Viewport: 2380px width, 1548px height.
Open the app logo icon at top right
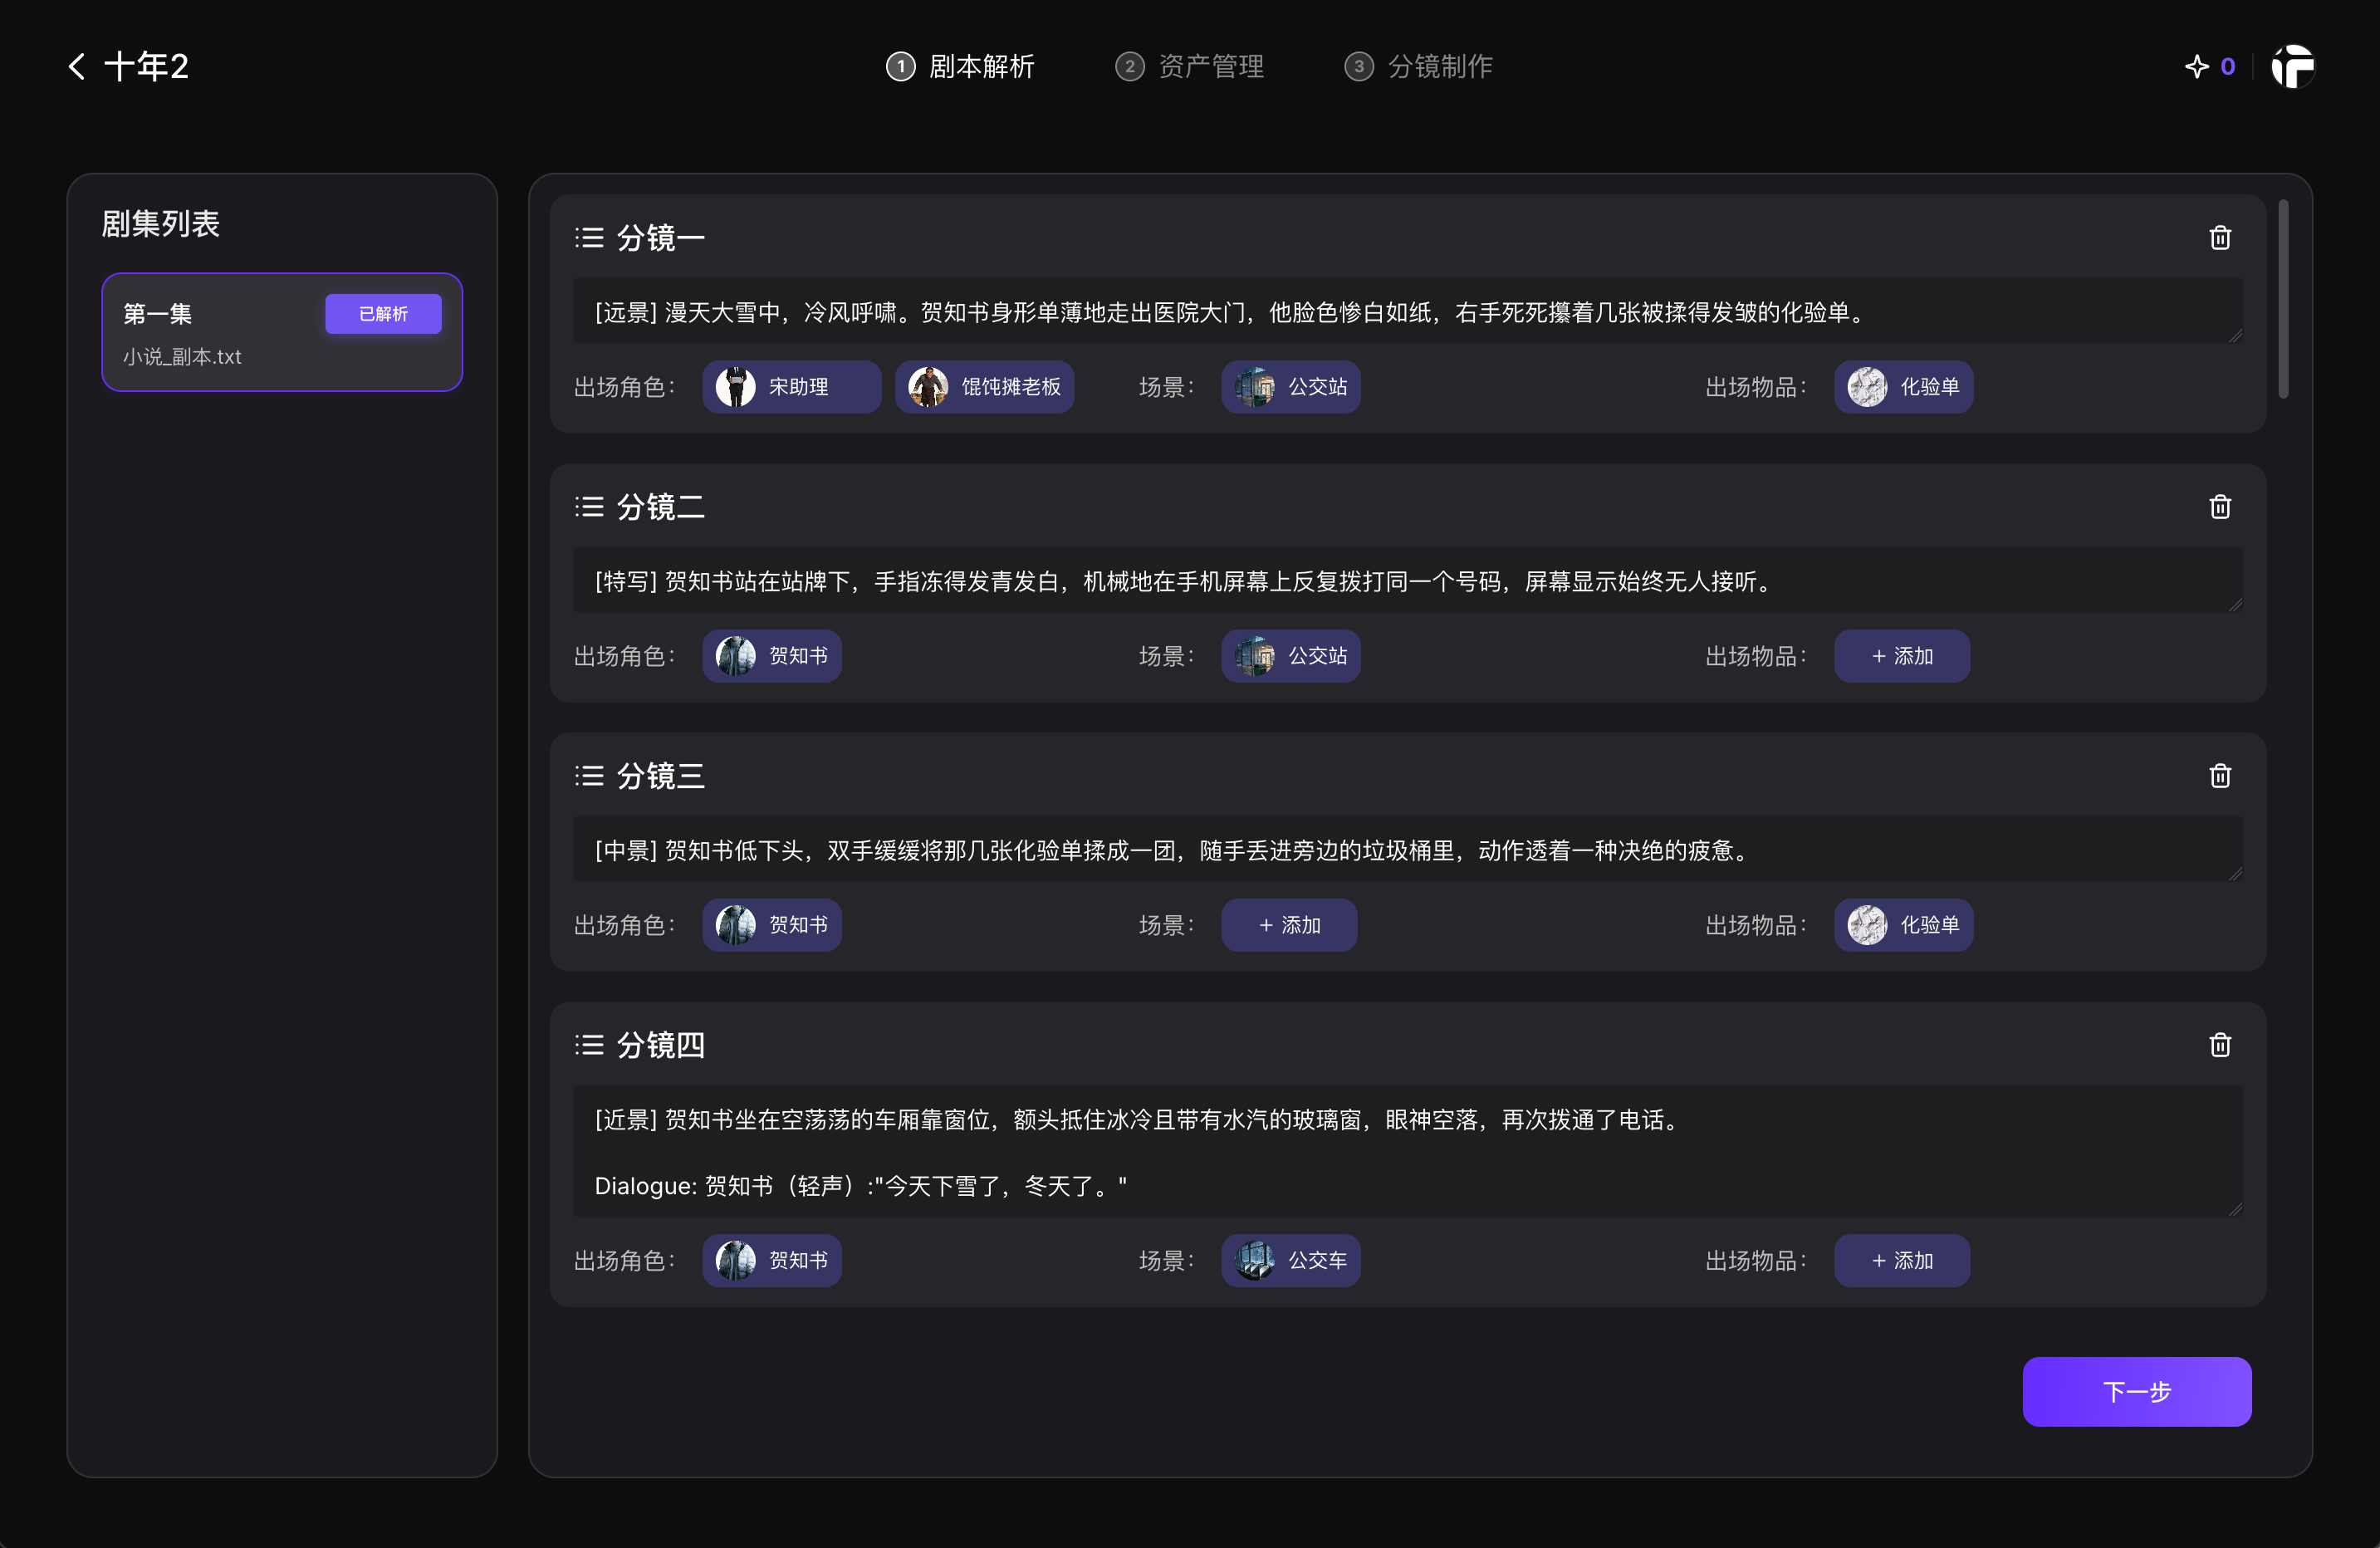point(2293,67)
